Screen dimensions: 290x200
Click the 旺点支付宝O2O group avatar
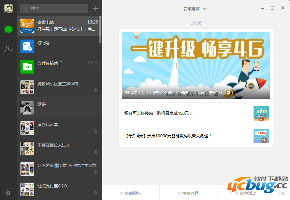tap(27, 189)
